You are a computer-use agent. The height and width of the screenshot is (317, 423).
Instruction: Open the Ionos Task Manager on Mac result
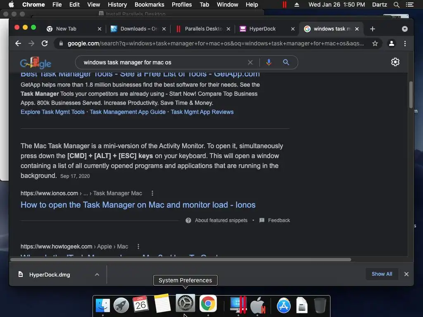pyautogui.click(x=138, y=205)
